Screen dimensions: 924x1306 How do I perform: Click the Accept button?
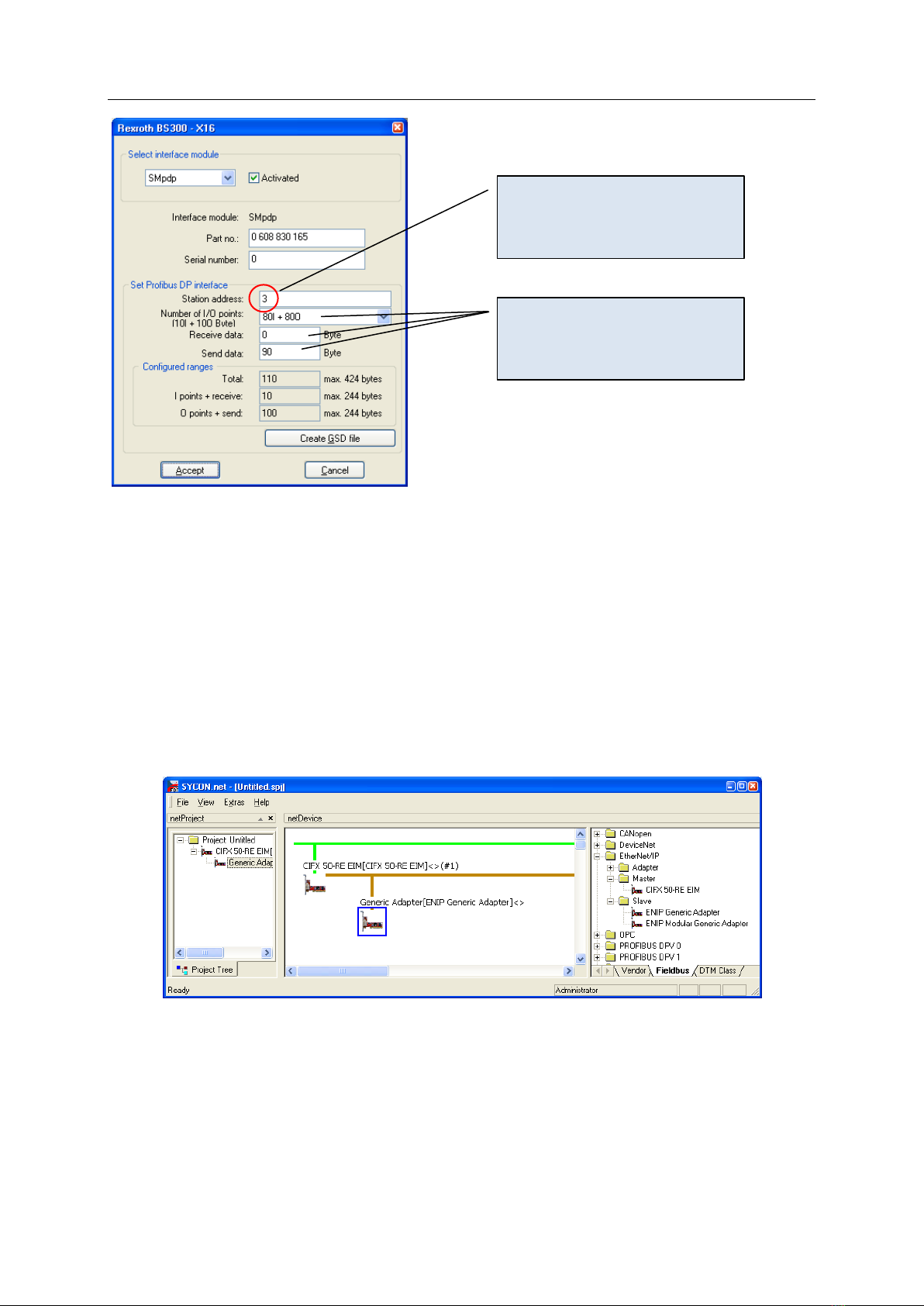click(x=190, y=470)
